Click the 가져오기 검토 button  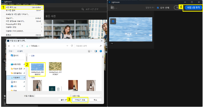[80, 100]
